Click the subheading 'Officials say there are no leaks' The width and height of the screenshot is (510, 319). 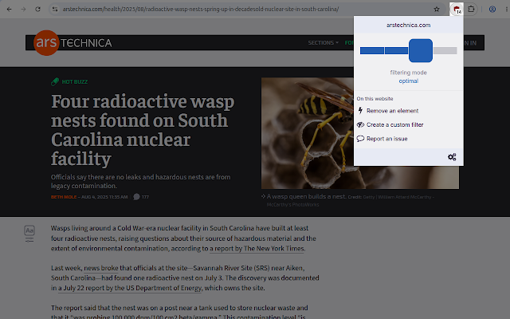tap(140, 181)
